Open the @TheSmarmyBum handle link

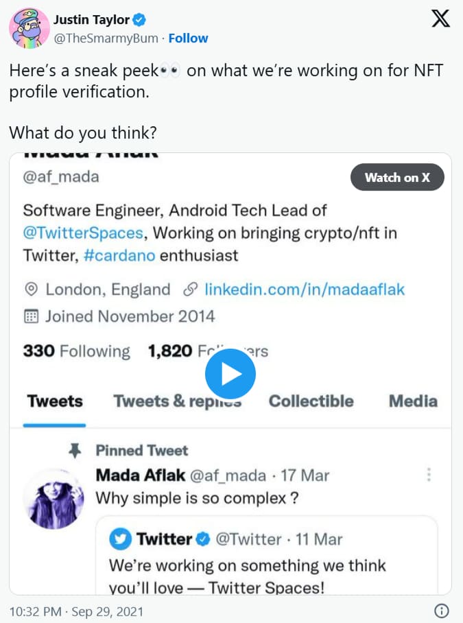[x=106, y=38]
